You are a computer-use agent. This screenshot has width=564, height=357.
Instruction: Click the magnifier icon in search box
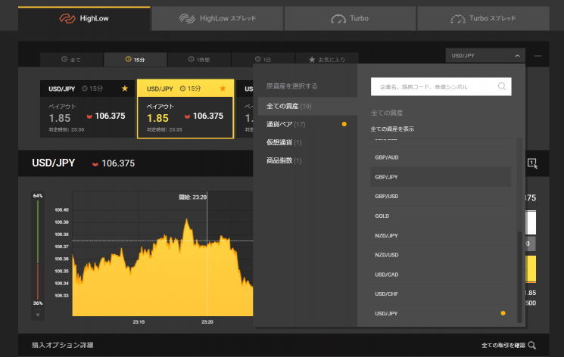[502, 86]
